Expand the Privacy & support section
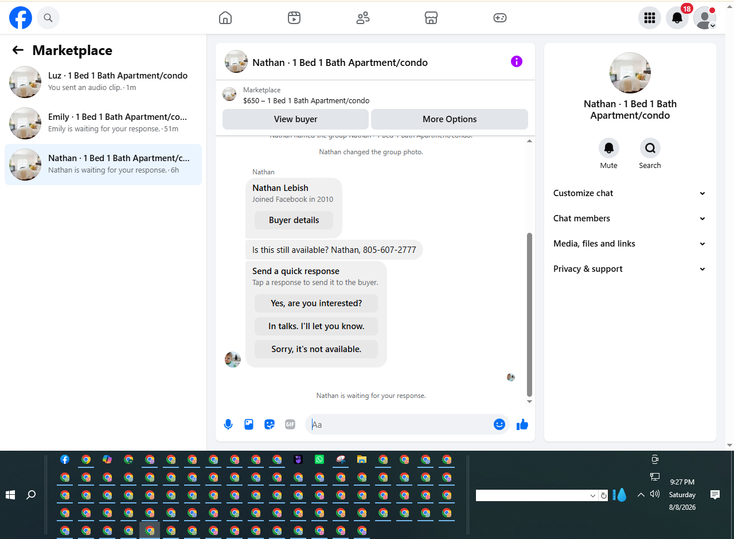The width and height of the screenshot is (734, 539). tap(630, 269)
